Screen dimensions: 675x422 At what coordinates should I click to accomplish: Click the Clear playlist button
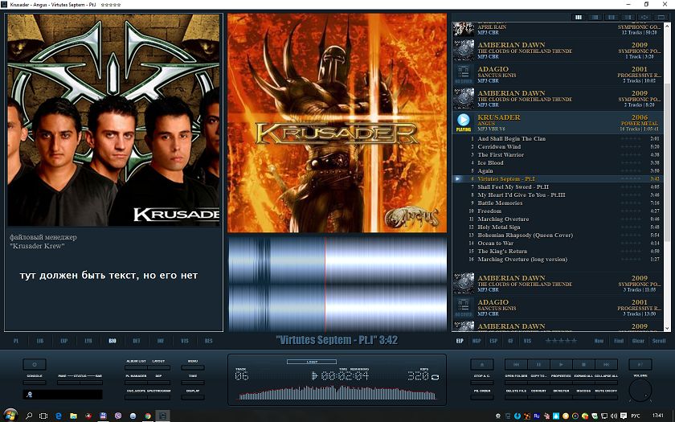638,341
